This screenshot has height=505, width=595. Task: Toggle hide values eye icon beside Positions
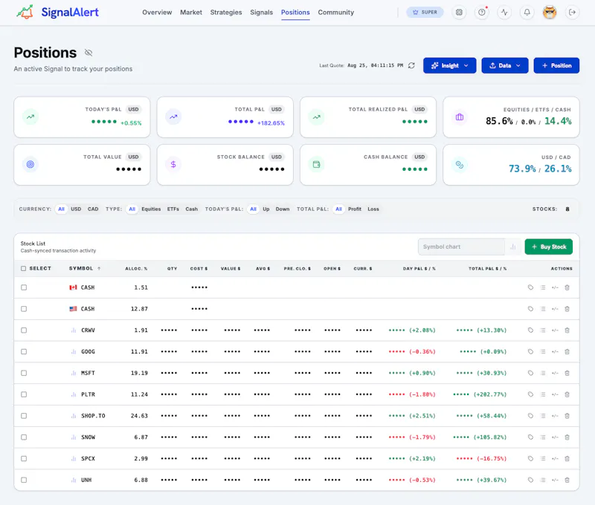(89, 53)
